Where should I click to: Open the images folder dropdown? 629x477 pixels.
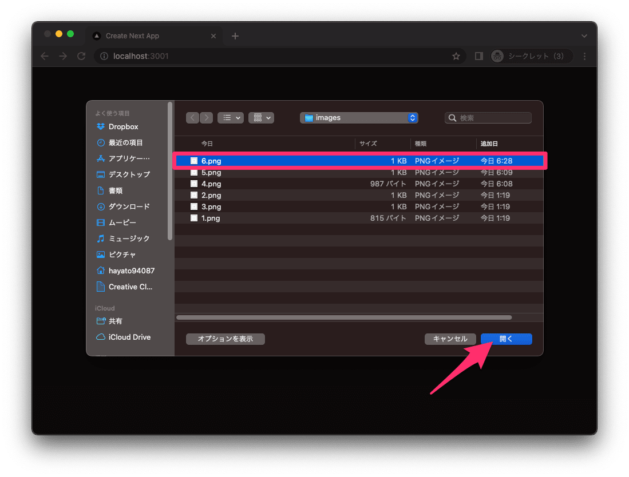(359, 117)
